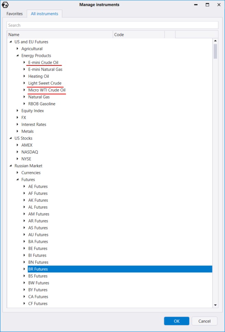225x332 pixels.
Task: Collapse the US and EU Futures group
Action: click(11, 42)
